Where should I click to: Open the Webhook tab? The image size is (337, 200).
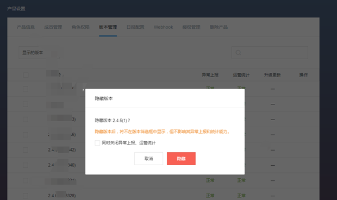pyautogui.click(x=164, y=27)
